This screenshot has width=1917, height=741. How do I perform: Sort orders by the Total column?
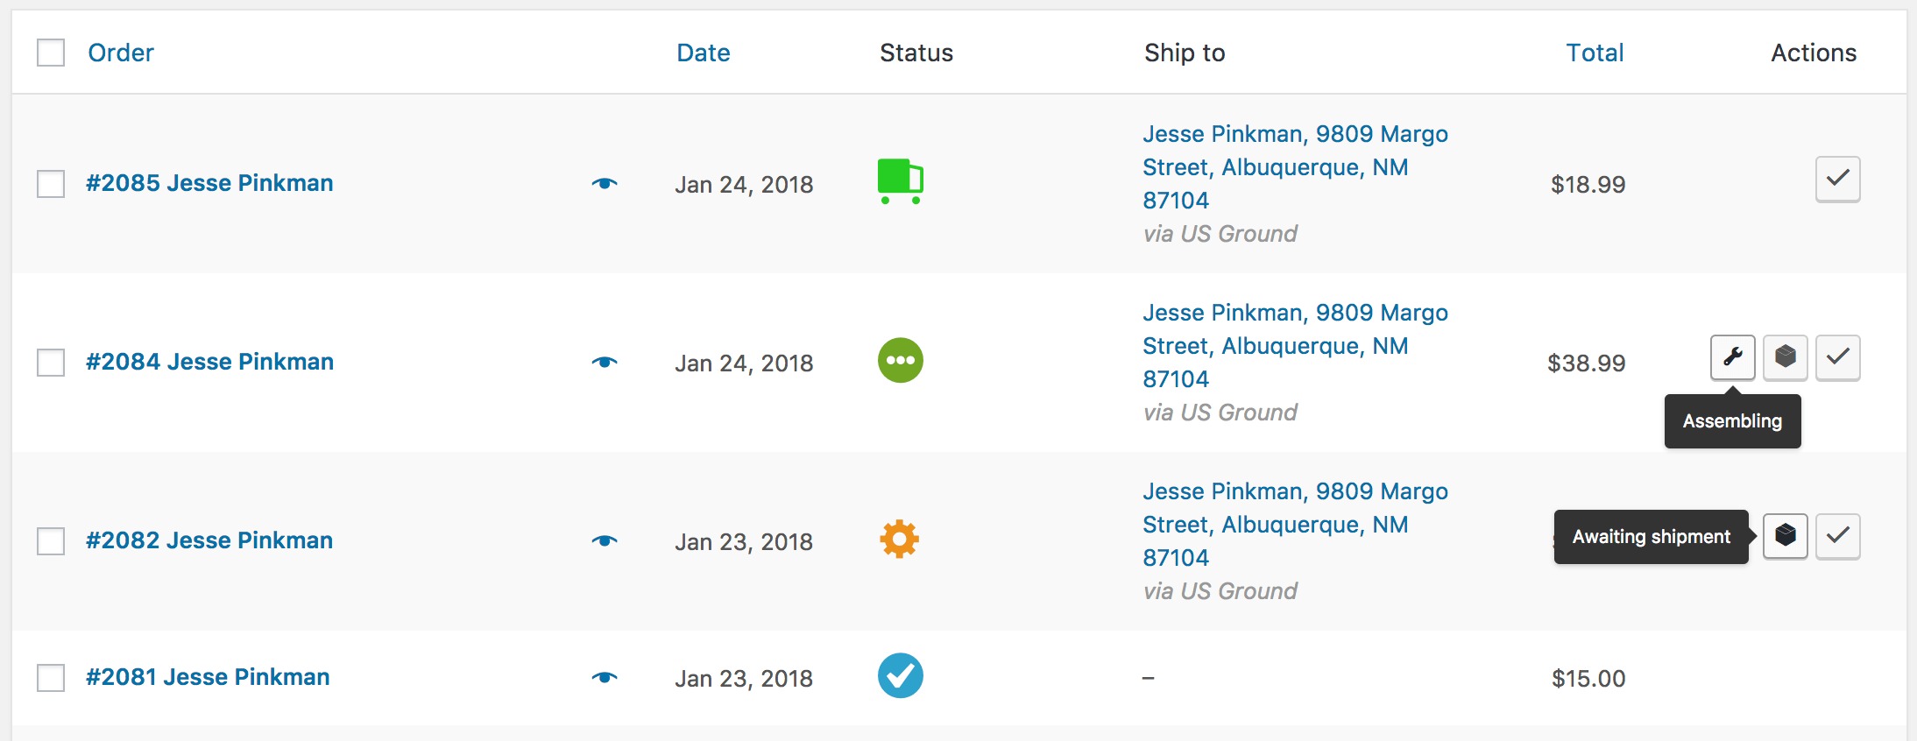(1595, 53)
